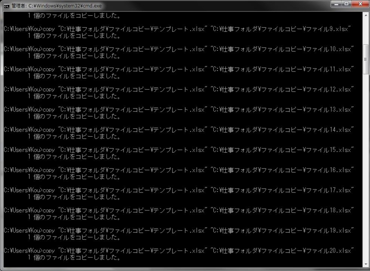Click the copy command line ending ファイル14.xlsx
Viewport: 370px width, 271px height.
[x=179, y=130]
